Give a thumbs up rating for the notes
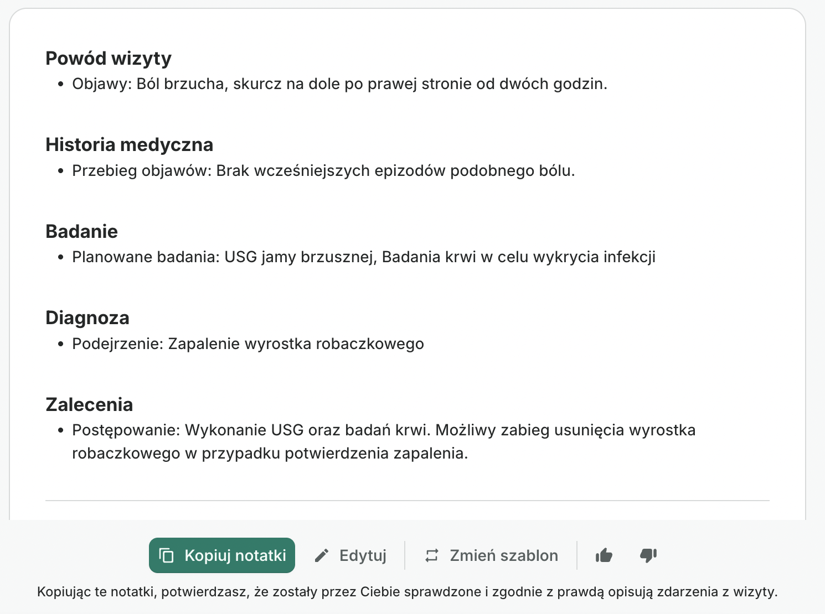Image resolution: width=825 pixels, height=614 pixels. [603, 555]
